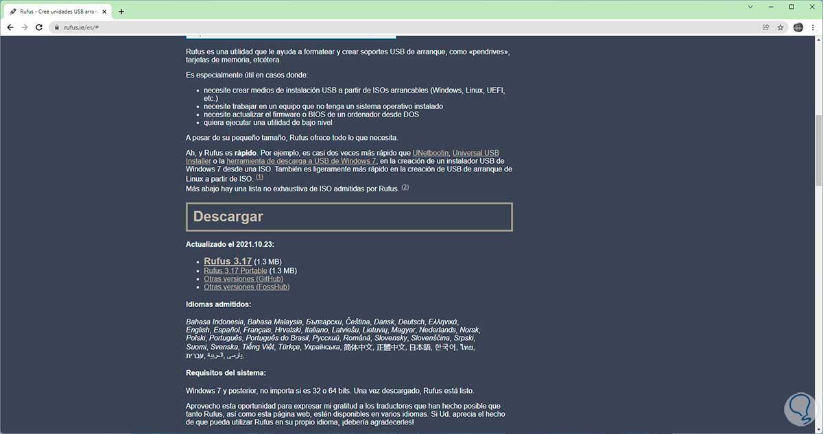Screen dimensions: 823x434
Task: View site security info via padlock icon
Action: pos(57,27)
